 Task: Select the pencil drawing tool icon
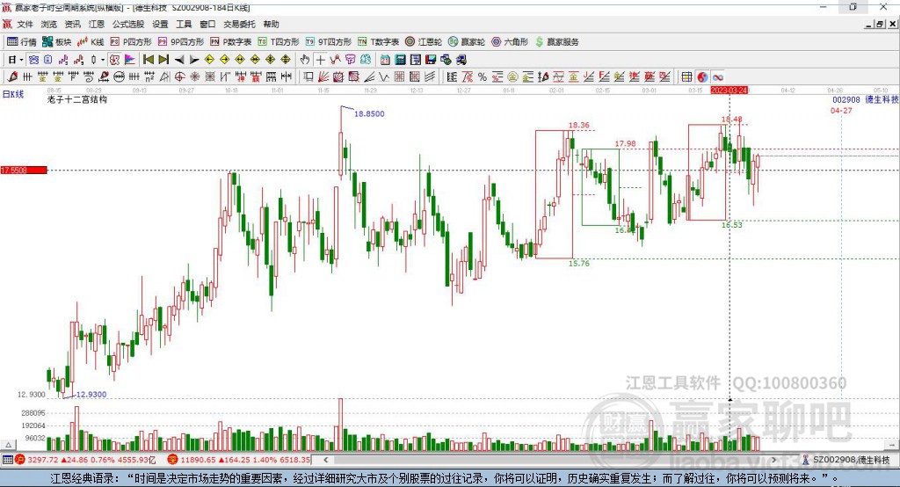[x=12, y=76]
